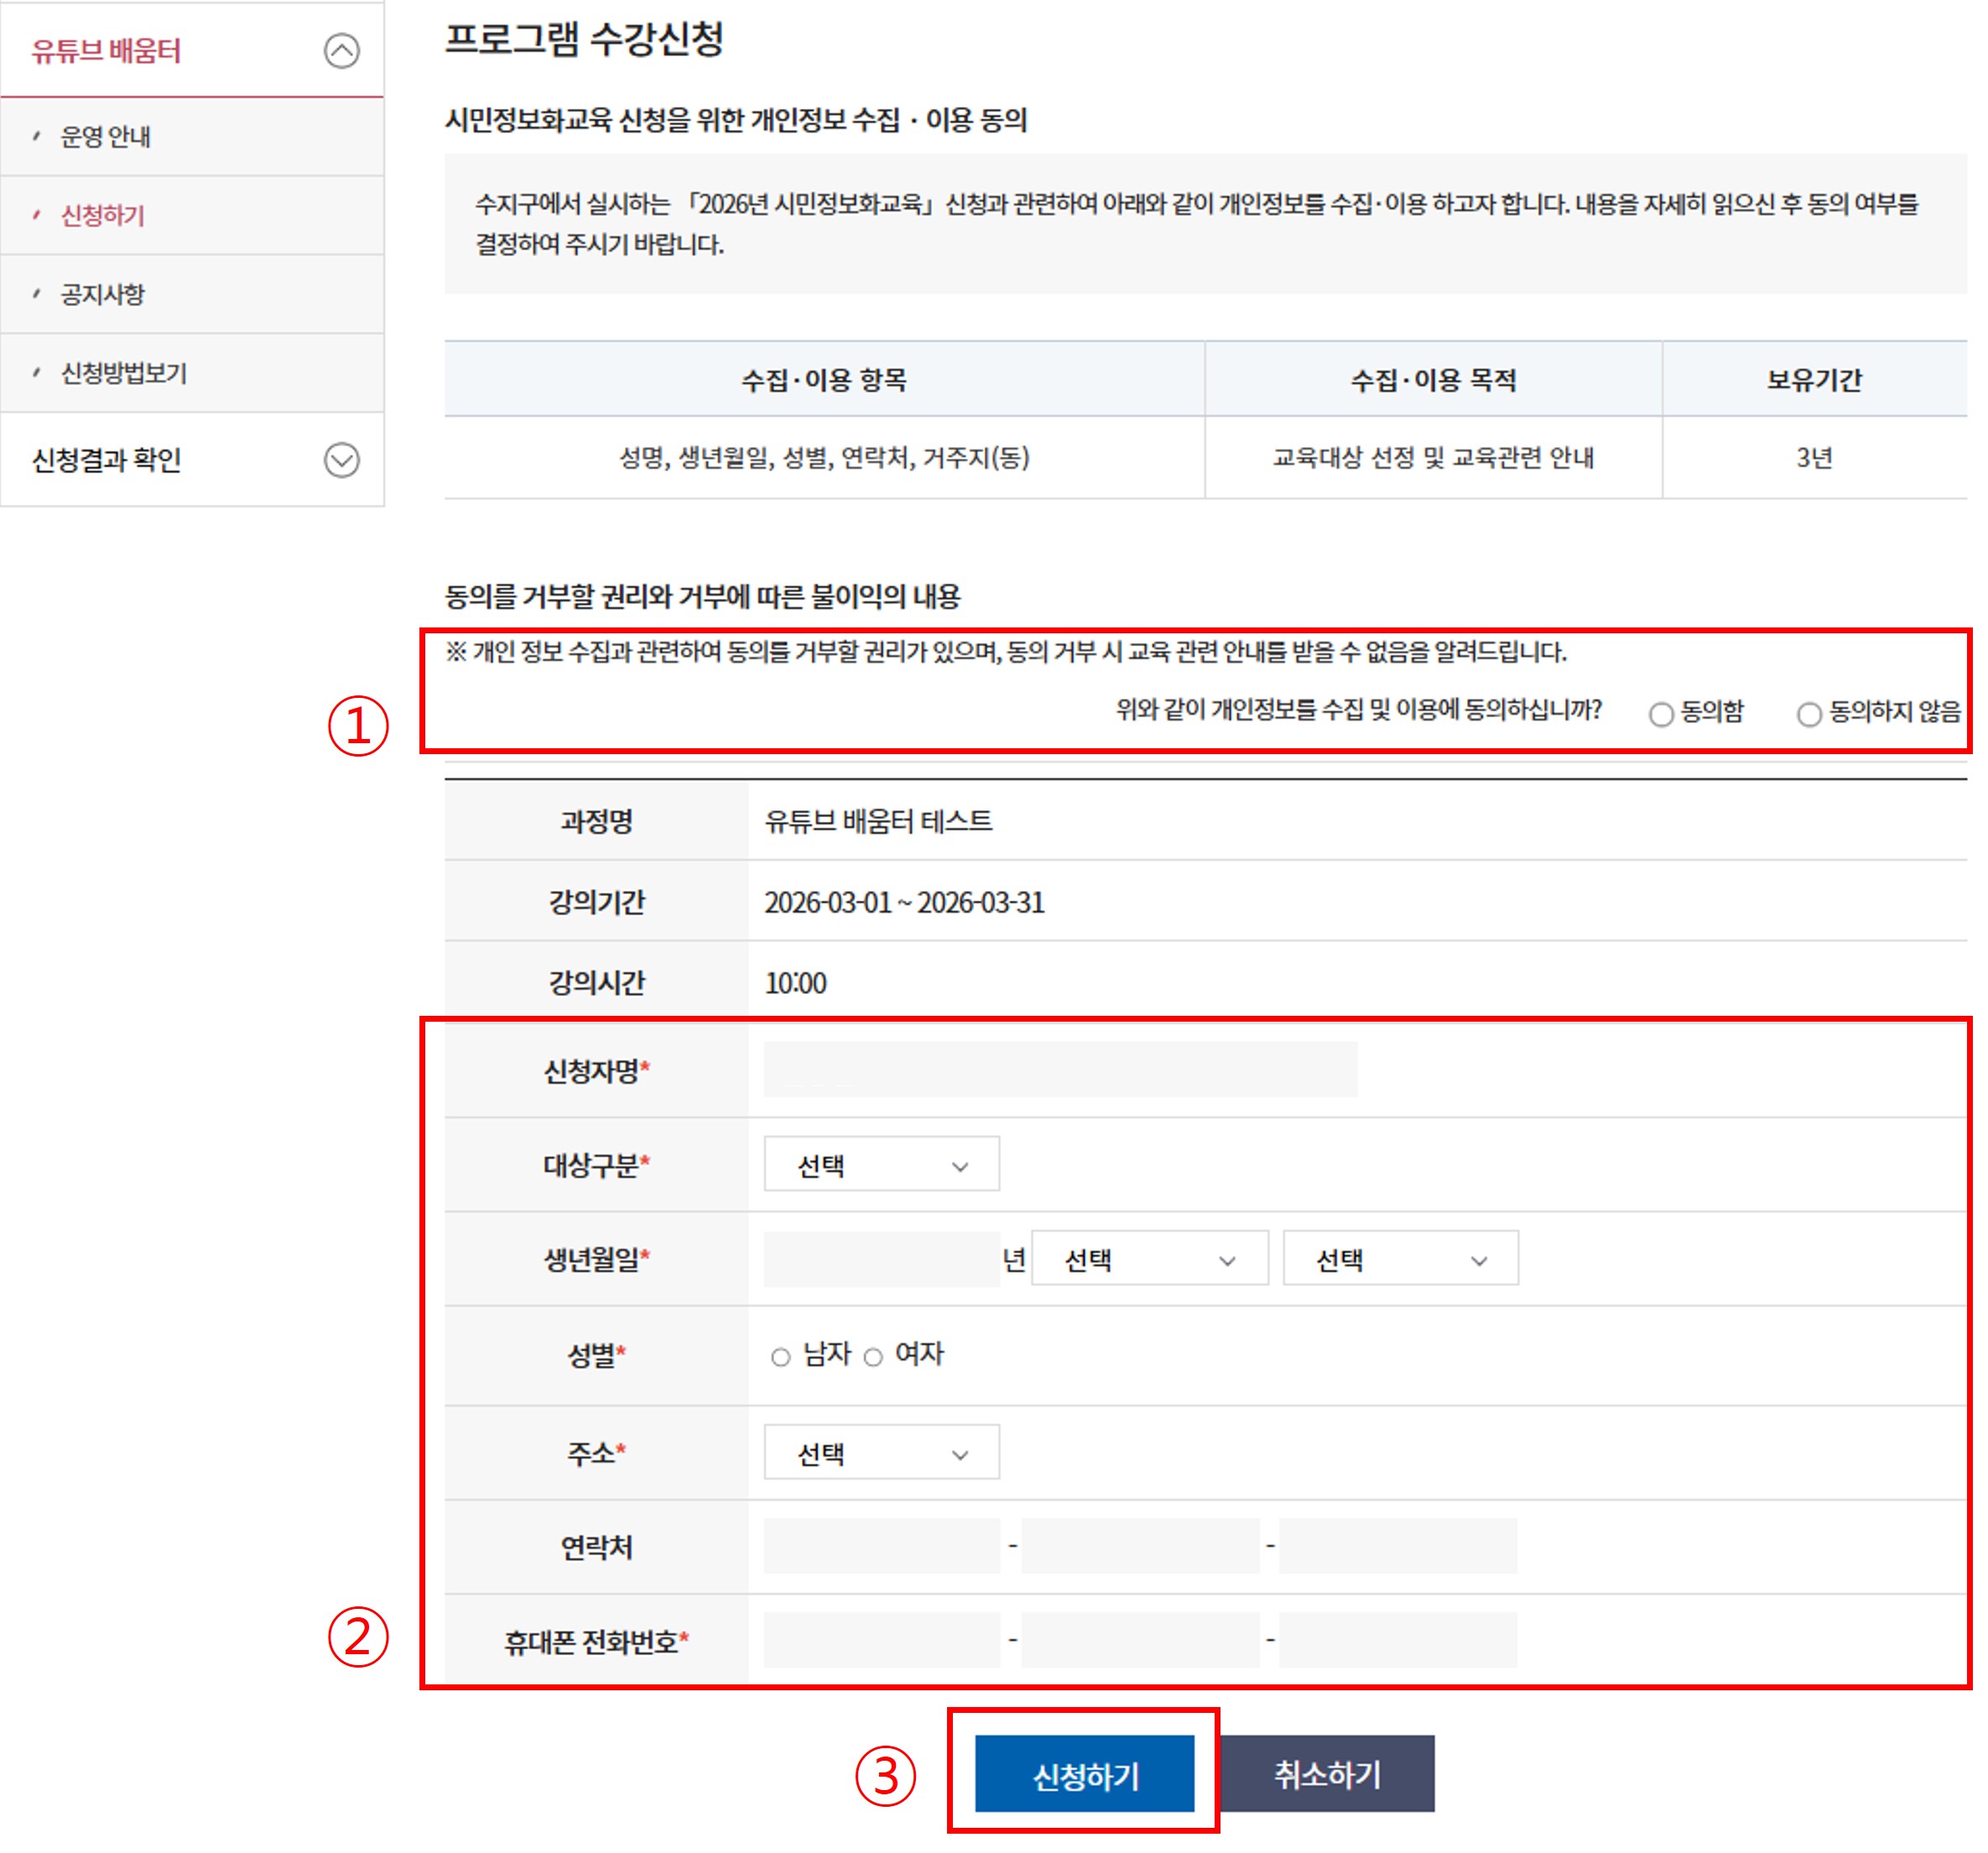The image size is (1988, 1853).
Task: Select the 동의하지 않음 radio button
Action: (x=1808, y=714)
